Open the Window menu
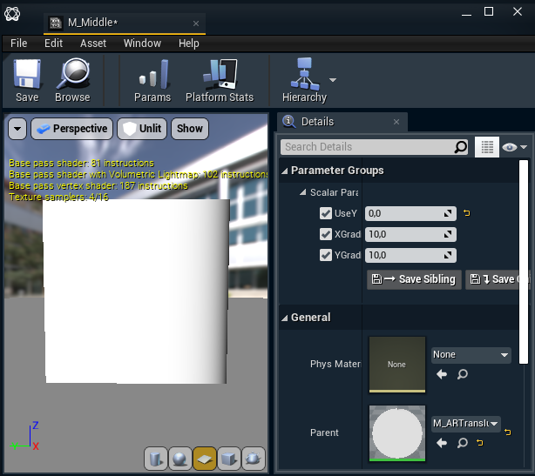This screenshot has height=476, width=535. [142, 43]
